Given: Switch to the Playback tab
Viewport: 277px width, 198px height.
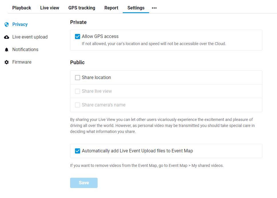Looking at the screenshot, I should [x=21, y=8].
